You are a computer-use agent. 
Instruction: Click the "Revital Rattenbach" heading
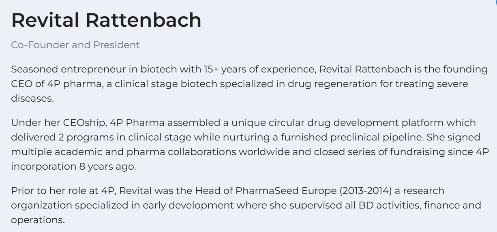pyautogui.click(x=106, y=20)
